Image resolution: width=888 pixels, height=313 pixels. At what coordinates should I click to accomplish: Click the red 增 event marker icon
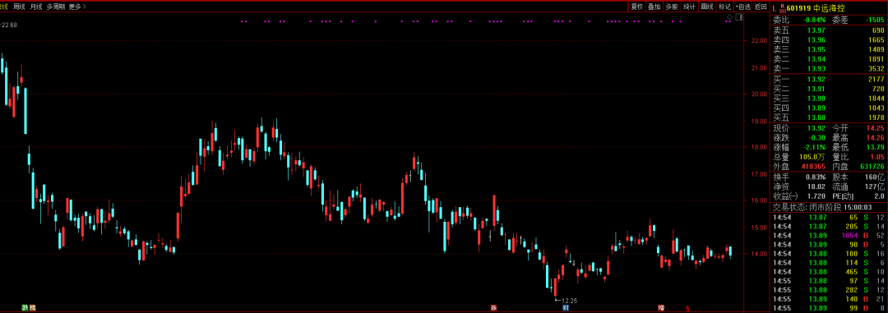click(x=661, y=308)
